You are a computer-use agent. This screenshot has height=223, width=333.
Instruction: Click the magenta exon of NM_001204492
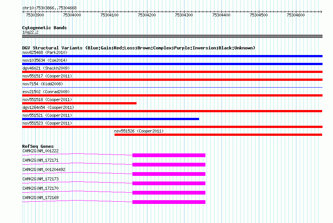(x=169, y=174)
